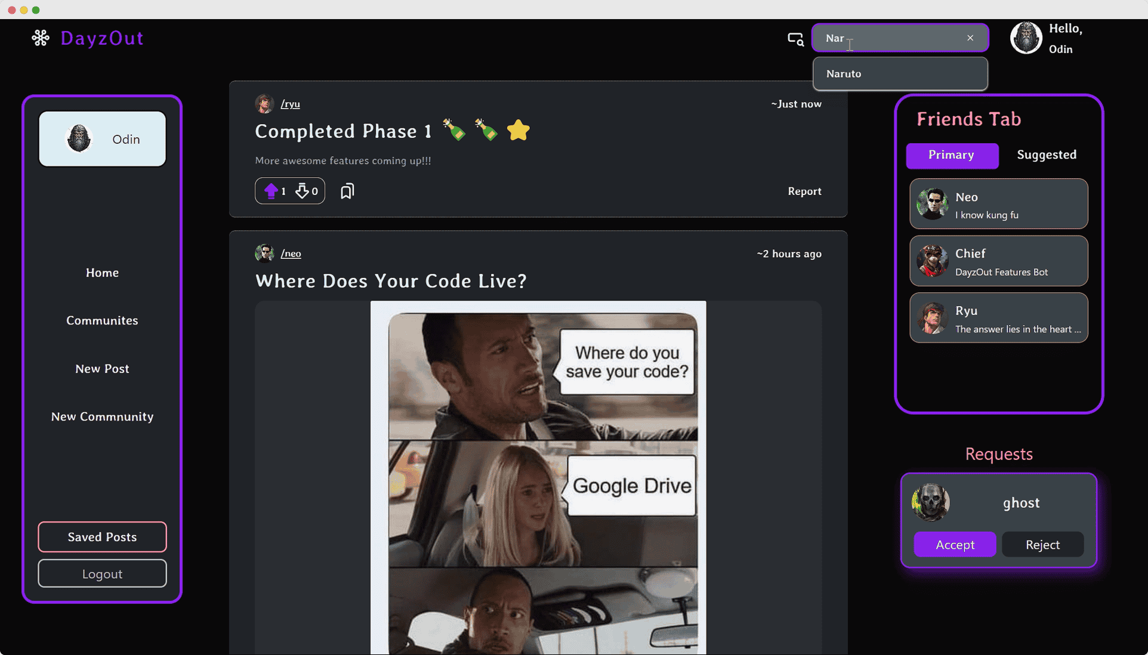Go to New Post page

click(x=102, y=369)
